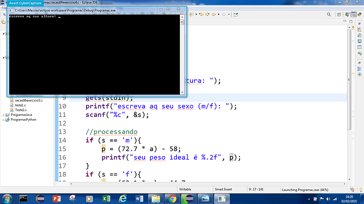Open the Search magnifier in Eclipse toolbar
Viewport: 364px width, 204px height.
coord(329,15)
